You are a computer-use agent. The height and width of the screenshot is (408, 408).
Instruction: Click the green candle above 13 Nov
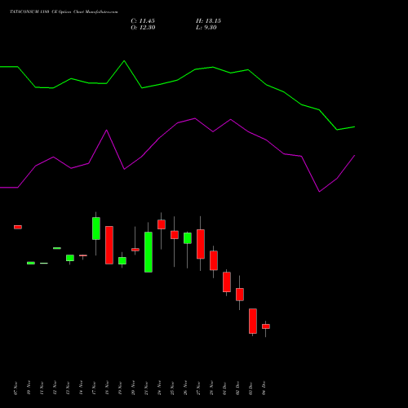point(70,258)
